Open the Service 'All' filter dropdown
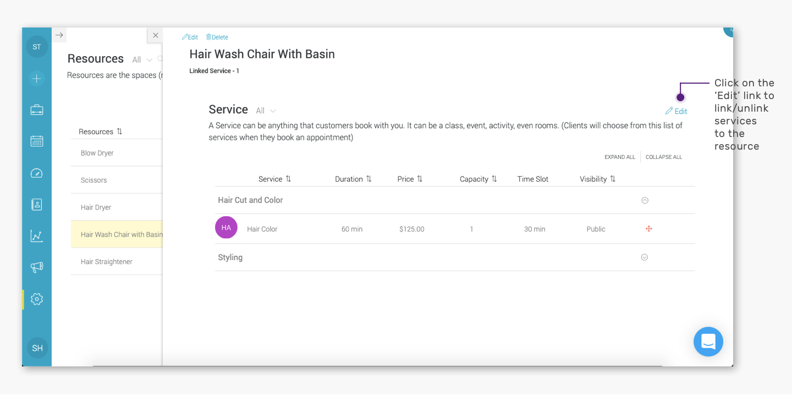The width and height of the screenshot is (792, 395). coord(266,111)
